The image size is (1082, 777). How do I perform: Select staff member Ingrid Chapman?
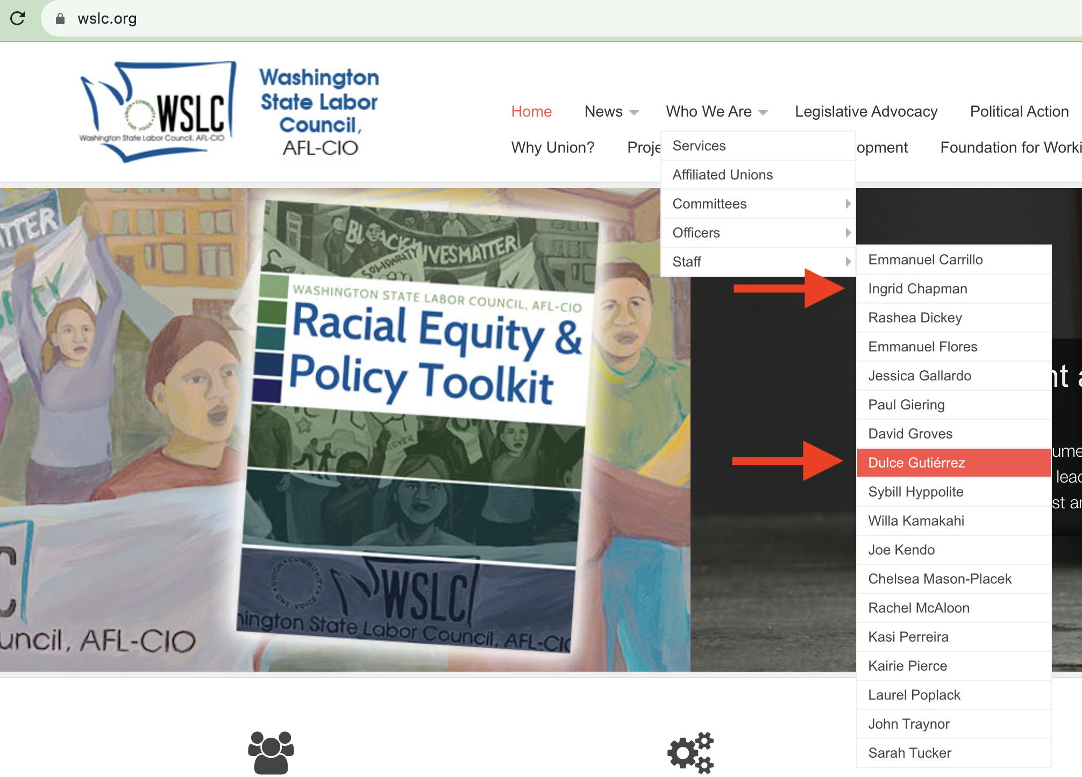pyautogui.click(x=953, y=289)
